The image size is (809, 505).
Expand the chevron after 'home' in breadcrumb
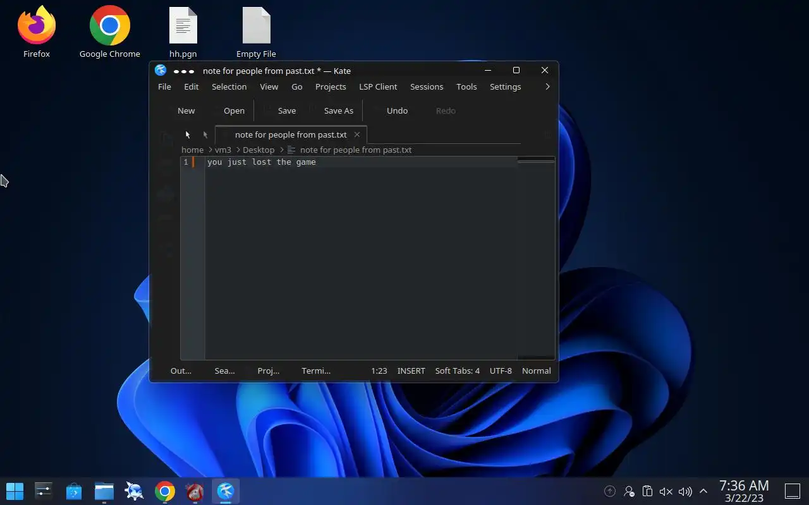(209, 150)
